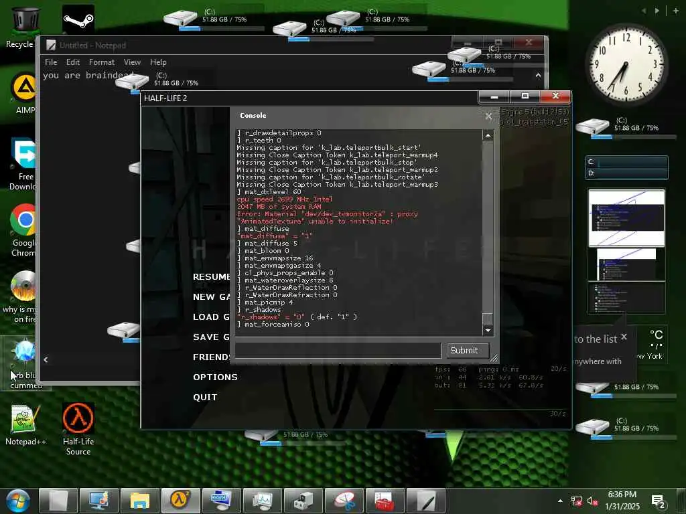Open the keyboard and monitor taskbar icon
Viewport: 686px width, 514px height.
pos(221,501)
